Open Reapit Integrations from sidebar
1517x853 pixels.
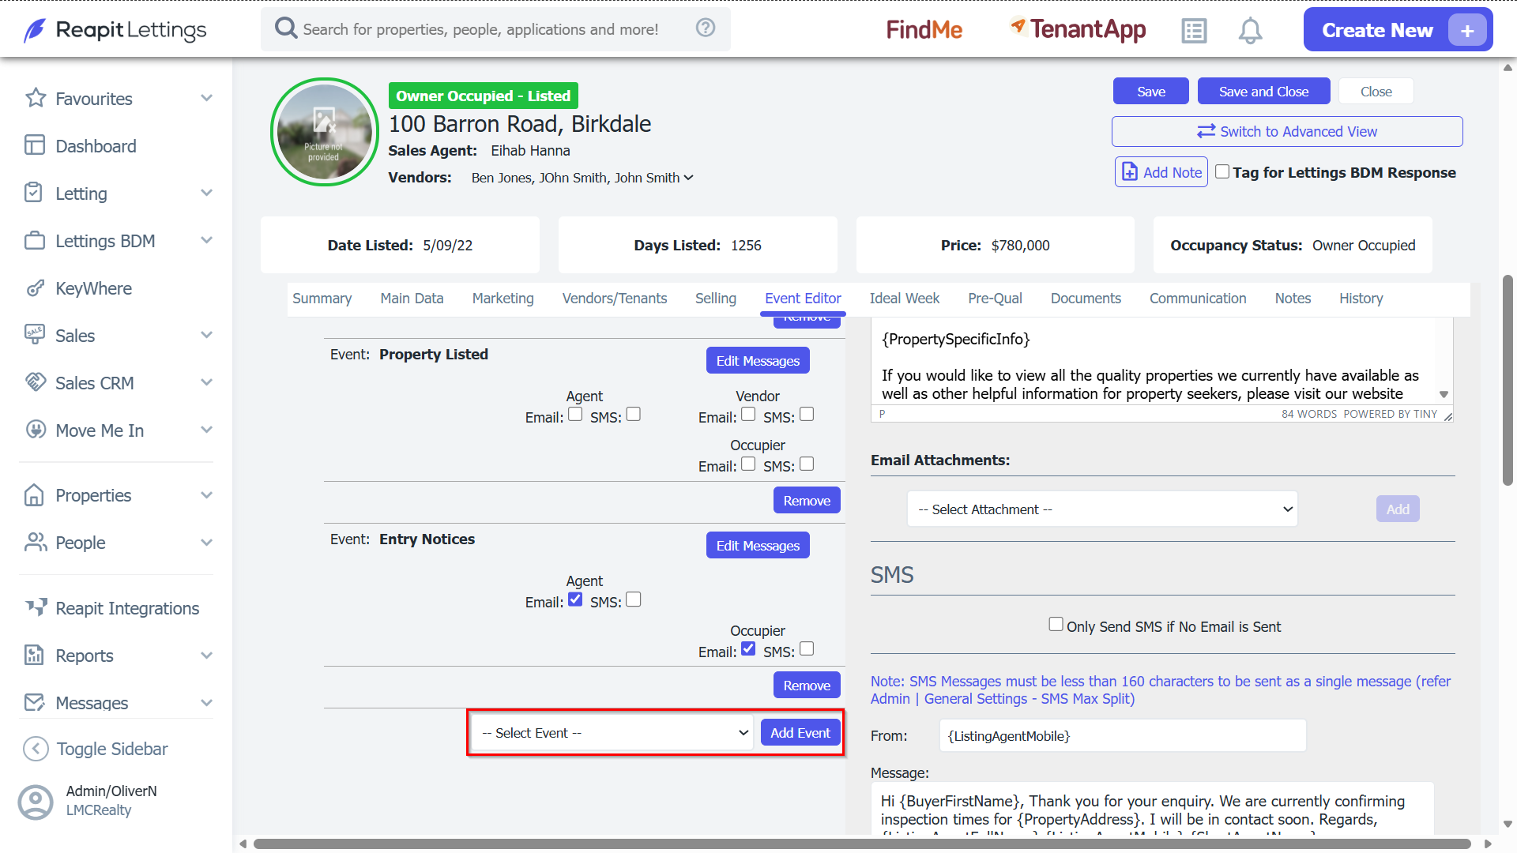click(x=127, y=608)
